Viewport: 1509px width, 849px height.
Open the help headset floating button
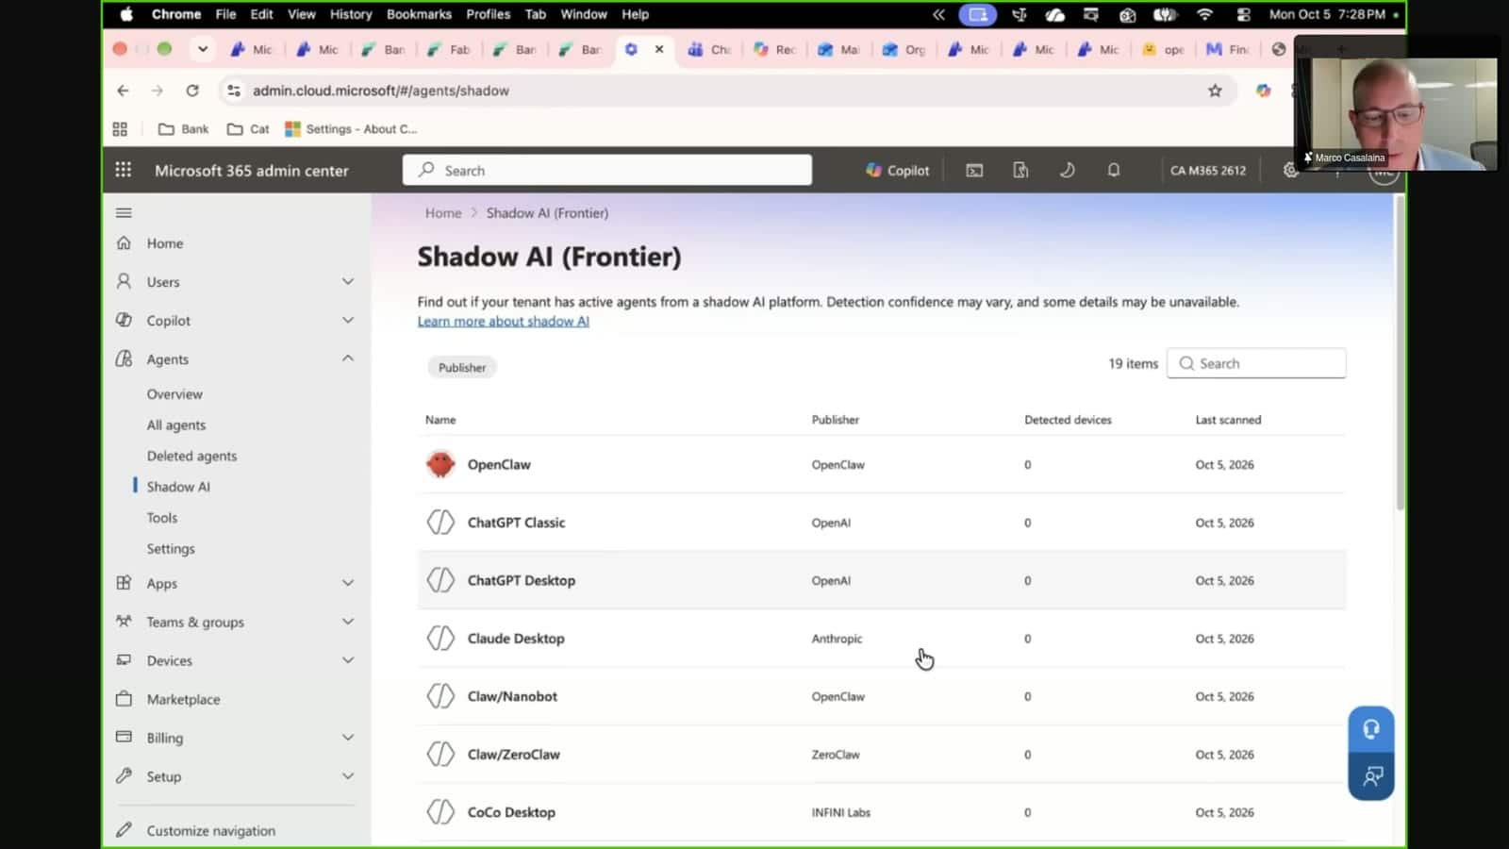click(1371, 729)
